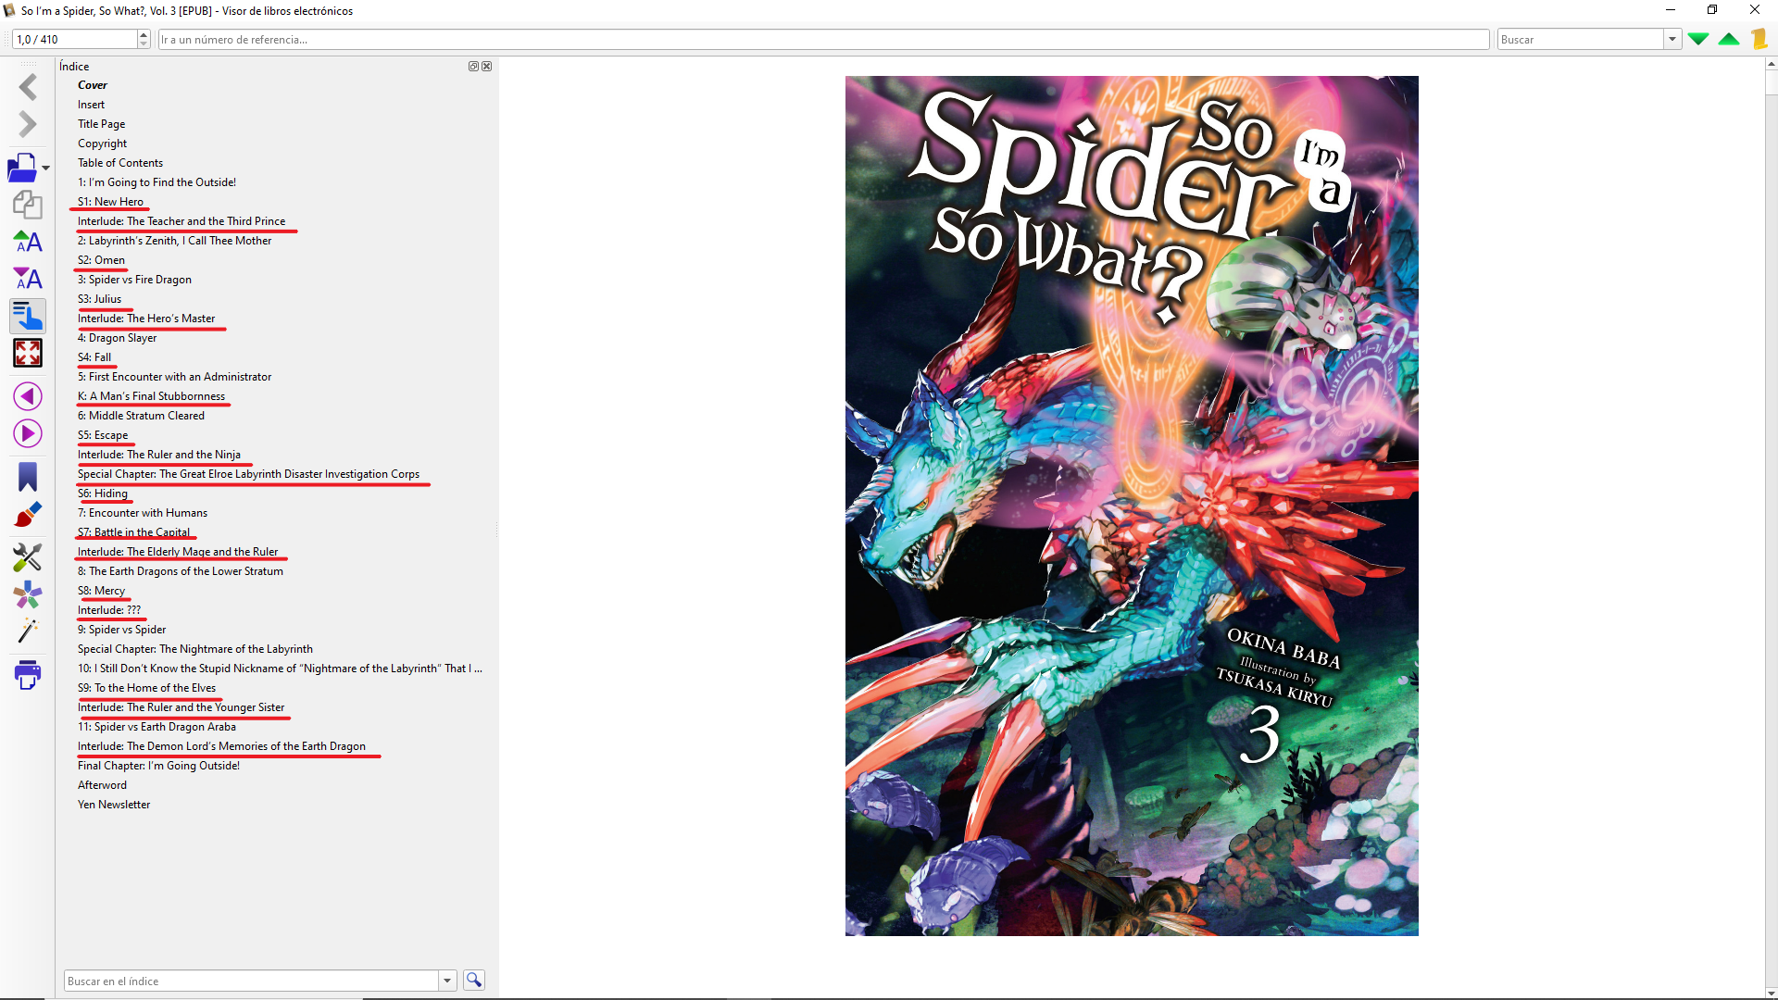Click the page position field showing 1,0 / 410

(74, 39)
